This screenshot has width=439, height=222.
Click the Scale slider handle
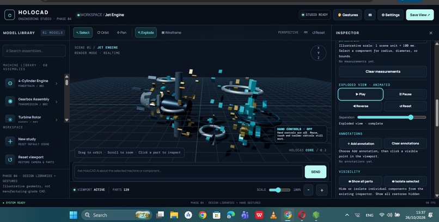pyautogui.click(x=278, y=190)
